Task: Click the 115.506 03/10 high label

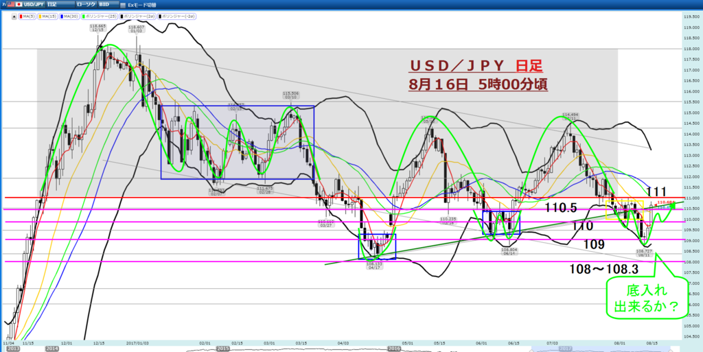Action: [290, 95]
